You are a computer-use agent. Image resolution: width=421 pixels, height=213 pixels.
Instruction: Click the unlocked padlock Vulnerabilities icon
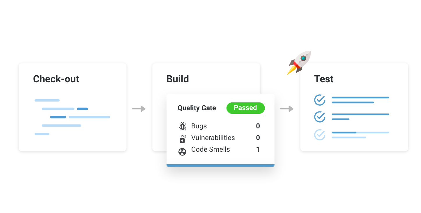(183, 139)
